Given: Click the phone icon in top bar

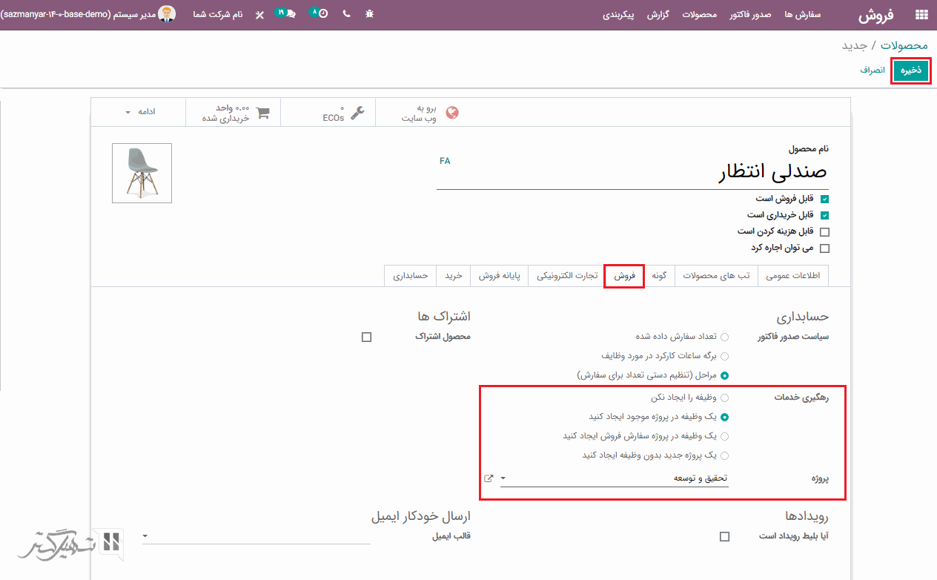Looking at the screenshot, I should 346,14.
